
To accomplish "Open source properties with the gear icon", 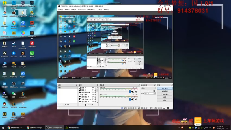I will click(85, 105).
